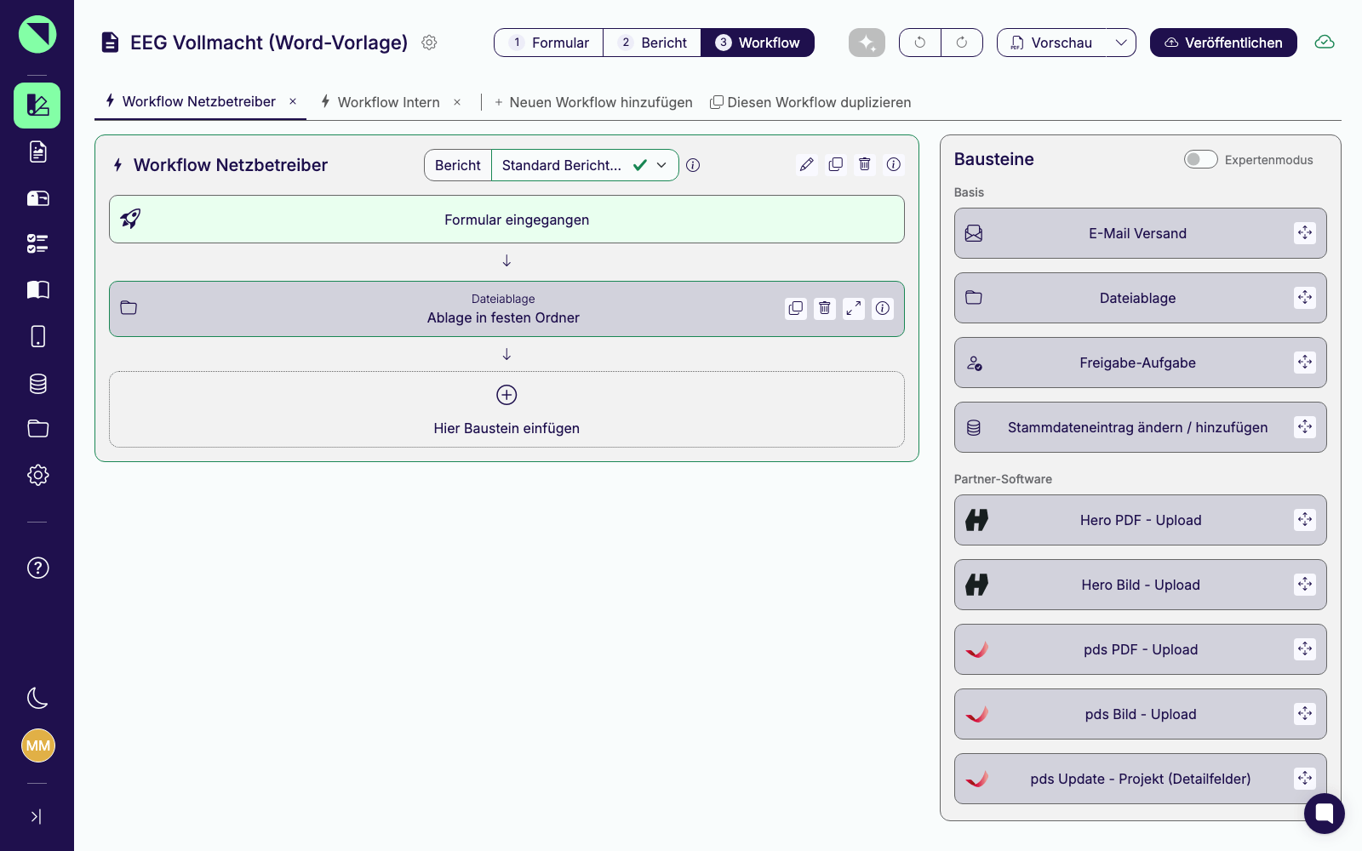Click the redo arrow button

tap(962, 43)
